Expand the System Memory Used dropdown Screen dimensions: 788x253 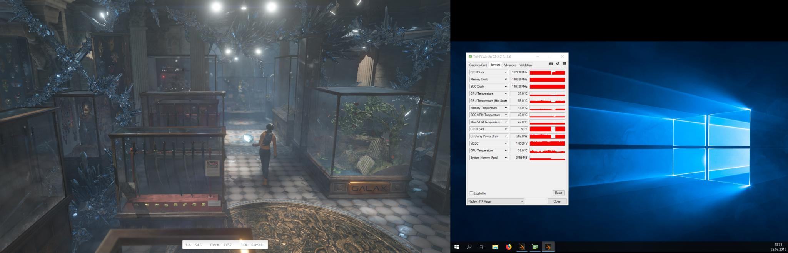506,158
